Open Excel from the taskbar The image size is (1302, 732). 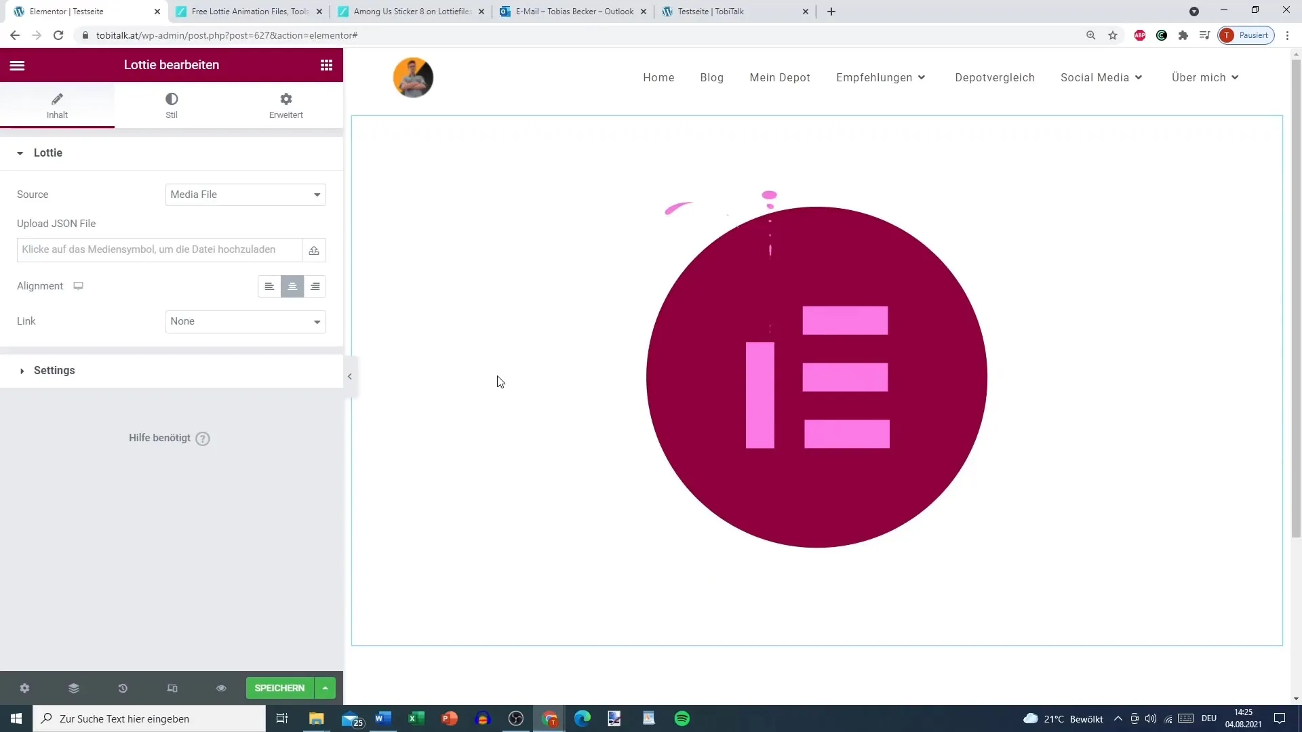pos(416,718)
